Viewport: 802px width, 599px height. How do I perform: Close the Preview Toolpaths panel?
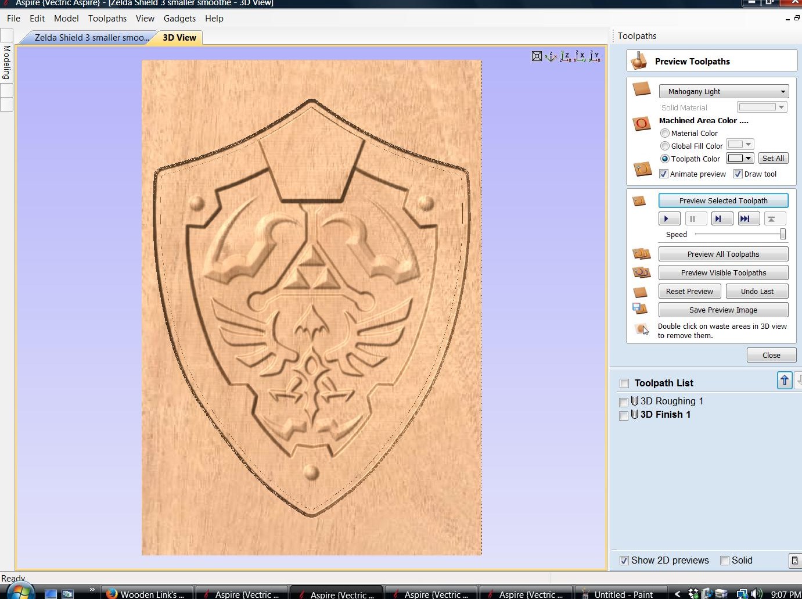pos(771,355)
